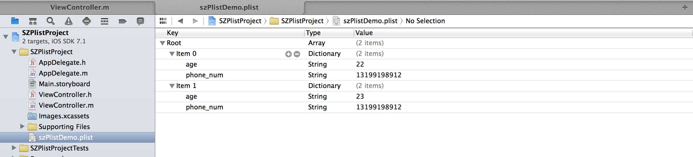Click the Images.xcassets catalog icon
The width and height of the screenshot is (693, 157).
click(x=32, y=116)
